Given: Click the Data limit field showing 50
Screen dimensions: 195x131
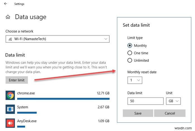Looking at the screenshot, I should click(145, 101).
